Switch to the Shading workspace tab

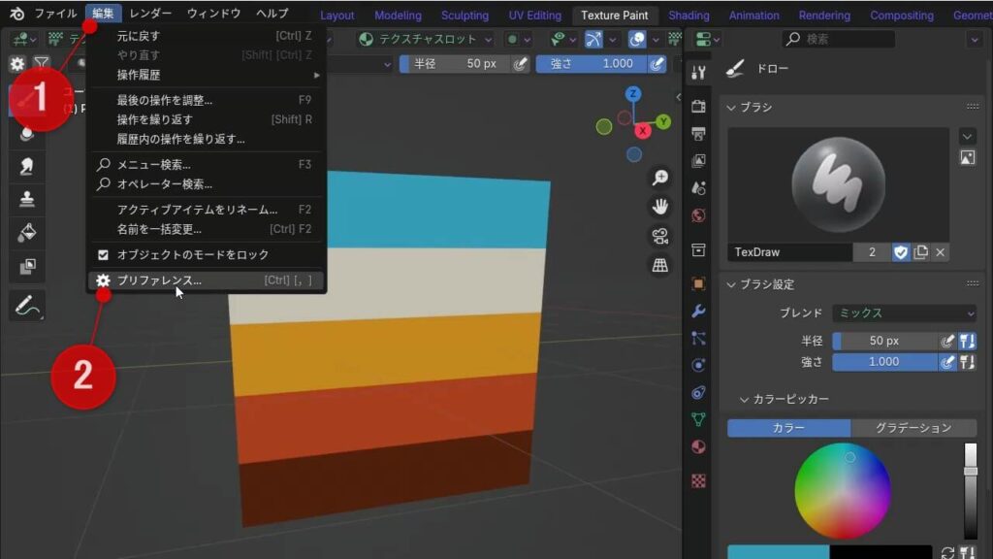(x=689, y=16)
